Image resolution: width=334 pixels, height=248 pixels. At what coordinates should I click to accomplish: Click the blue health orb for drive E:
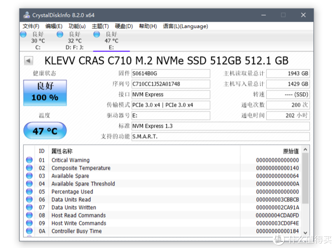[96, 34]
